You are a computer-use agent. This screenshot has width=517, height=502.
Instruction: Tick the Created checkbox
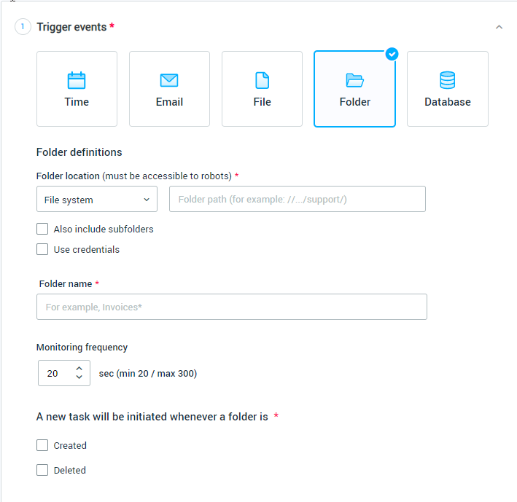42,445
